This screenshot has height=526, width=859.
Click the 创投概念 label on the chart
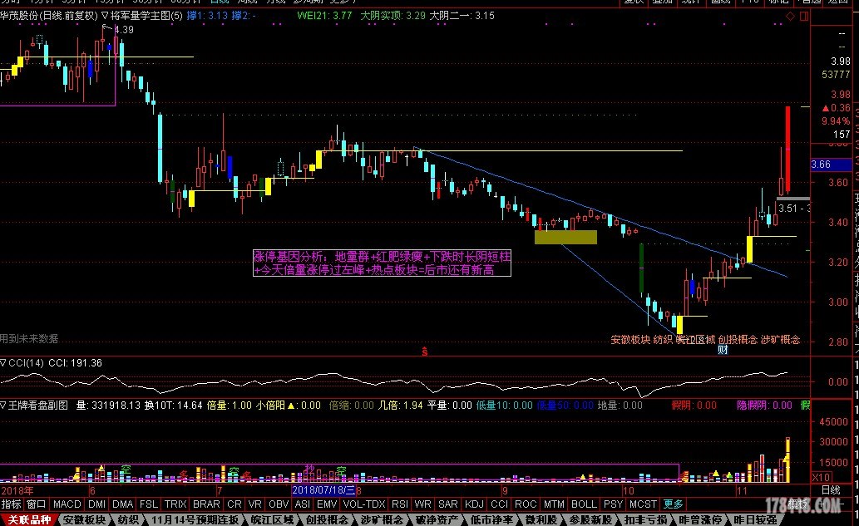738,340
